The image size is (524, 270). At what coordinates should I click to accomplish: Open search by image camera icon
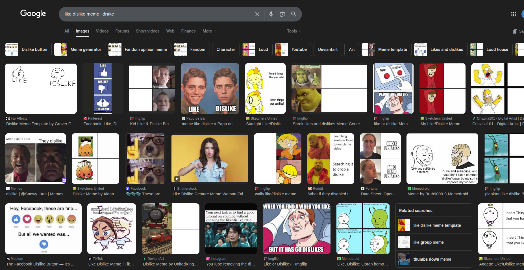pos(282,14)
